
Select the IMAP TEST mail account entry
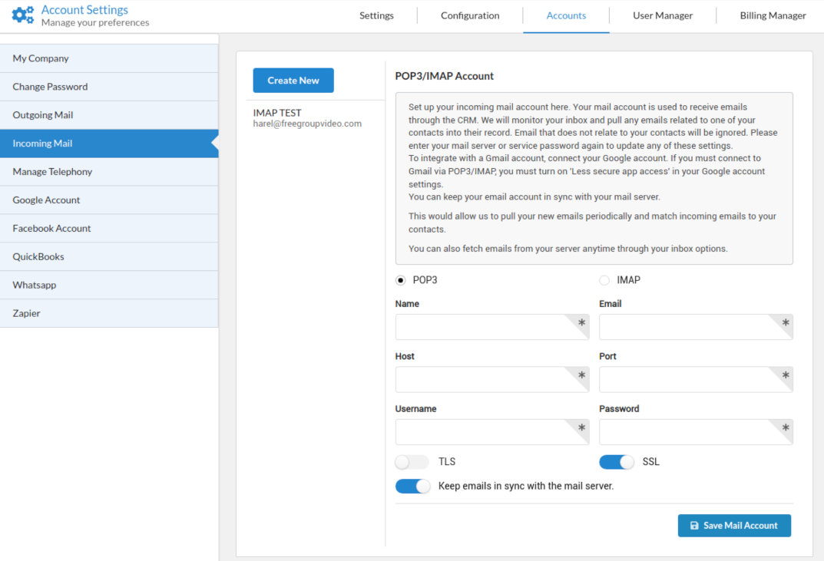tap(306, 117)
